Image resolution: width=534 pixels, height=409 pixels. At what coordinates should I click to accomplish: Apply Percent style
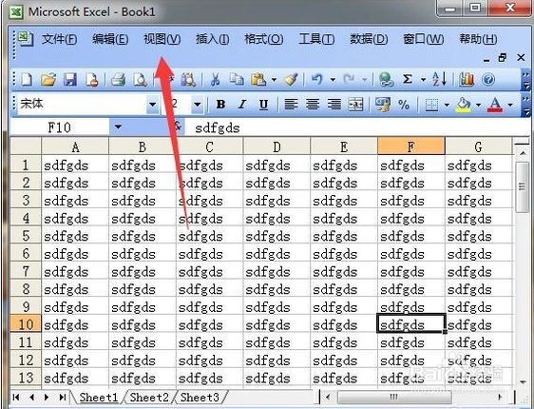404,105
